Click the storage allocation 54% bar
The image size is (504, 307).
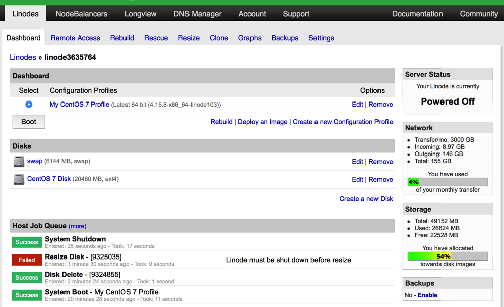click(x=448, y=256)
